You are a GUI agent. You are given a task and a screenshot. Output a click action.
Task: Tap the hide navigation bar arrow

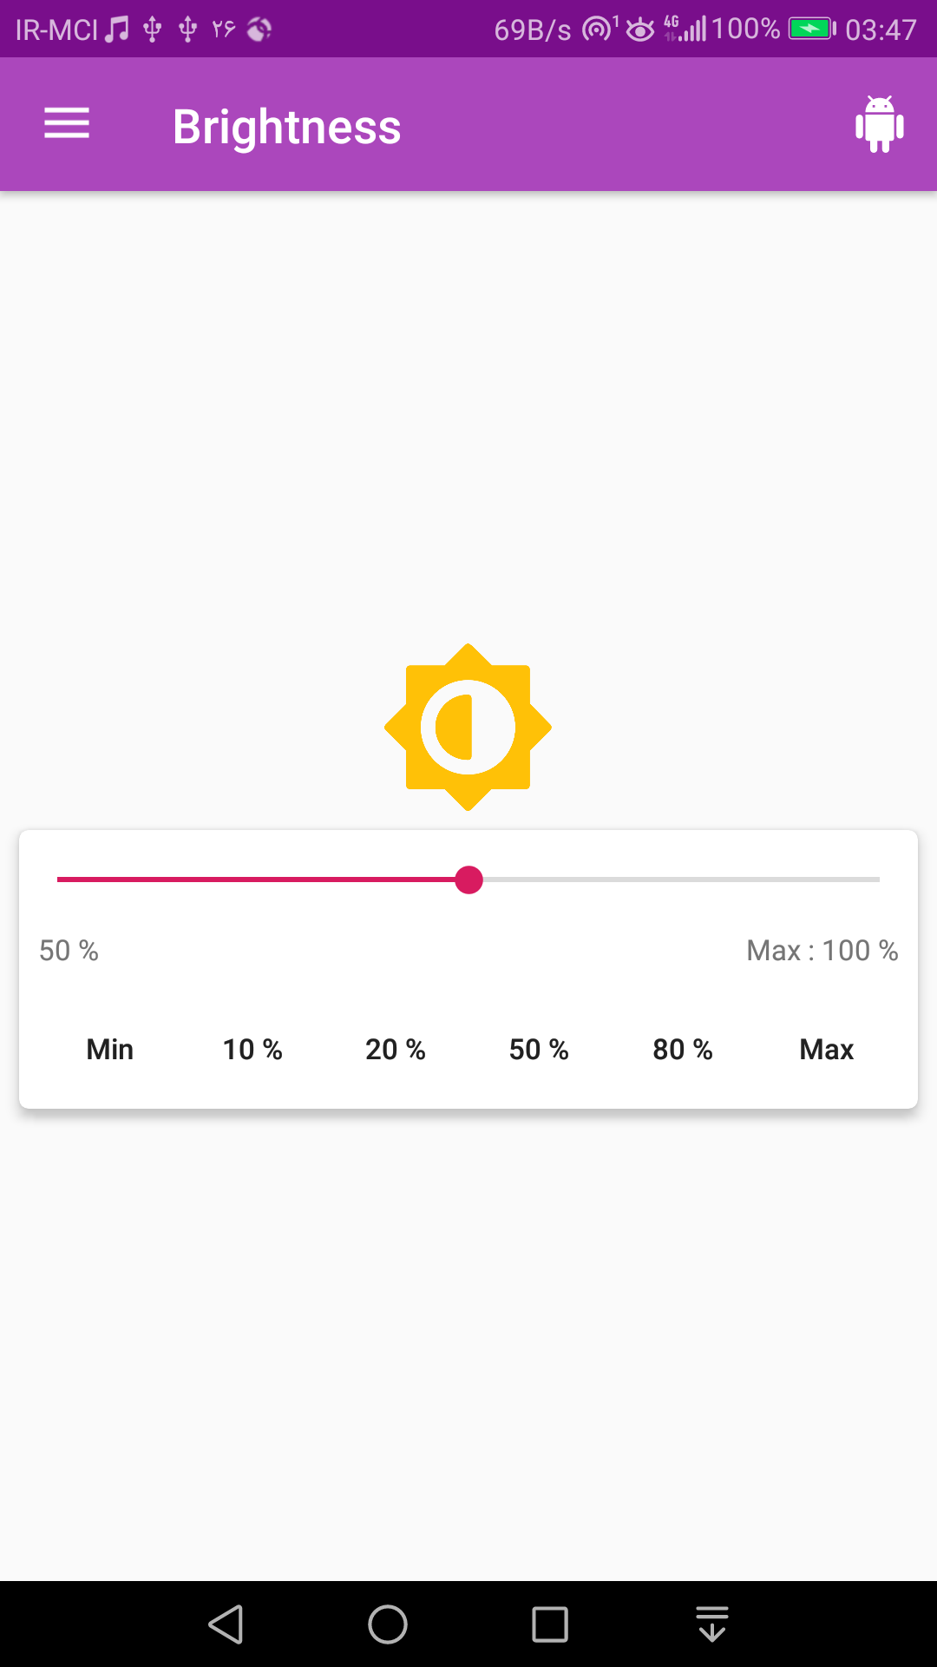coord(712,1624)
